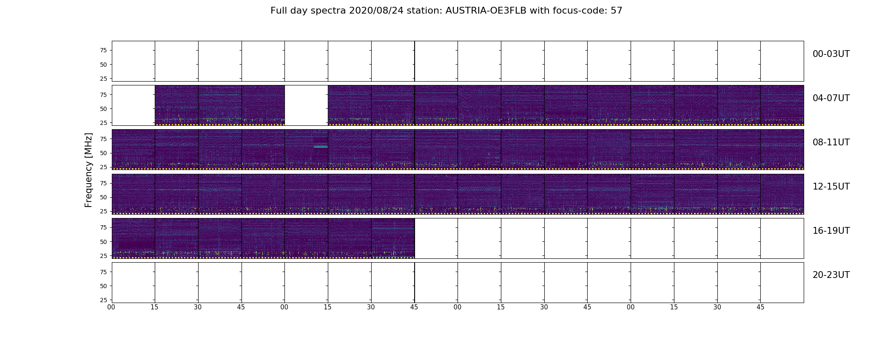
Task: Click the 25 tick label of 00-03UT row
Action: point(103,79)
